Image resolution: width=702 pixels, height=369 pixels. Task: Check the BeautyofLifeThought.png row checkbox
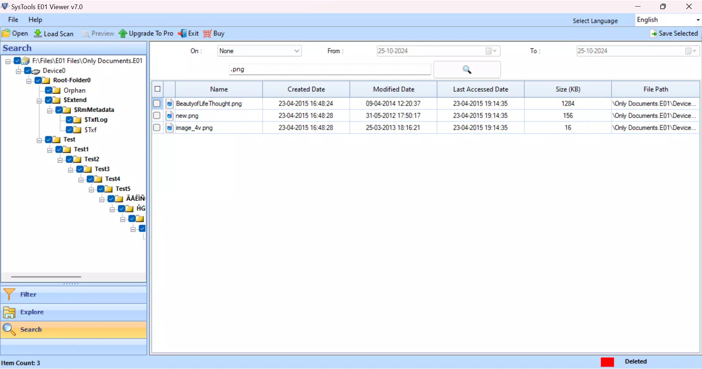click(157, 103)
